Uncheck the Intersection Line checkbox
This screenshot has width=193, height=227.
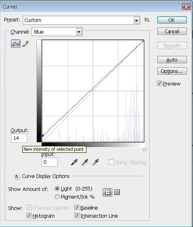[x=77, y=216]
